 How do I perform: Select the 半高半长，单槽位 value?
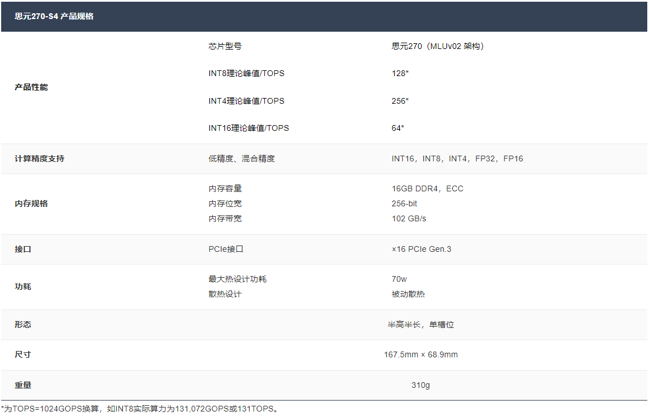(x=421, y=324)
